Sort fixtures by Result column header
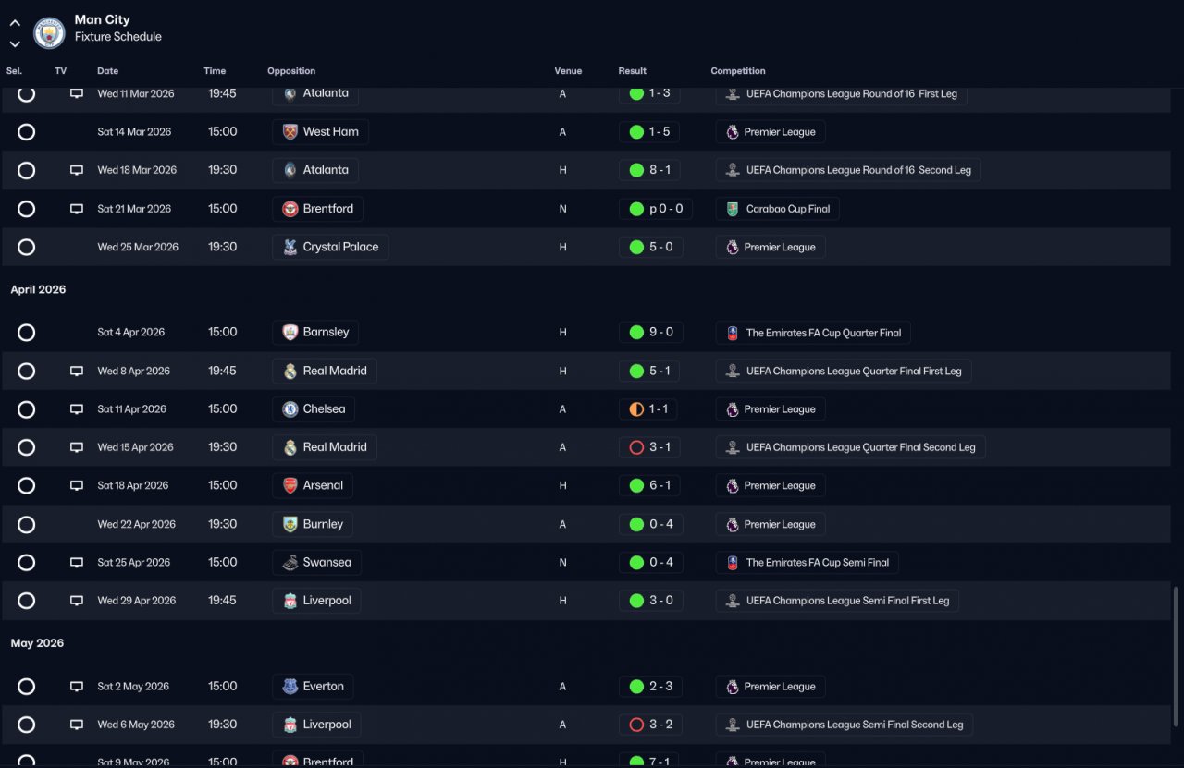1184x768 pixels. coord(633,71)
